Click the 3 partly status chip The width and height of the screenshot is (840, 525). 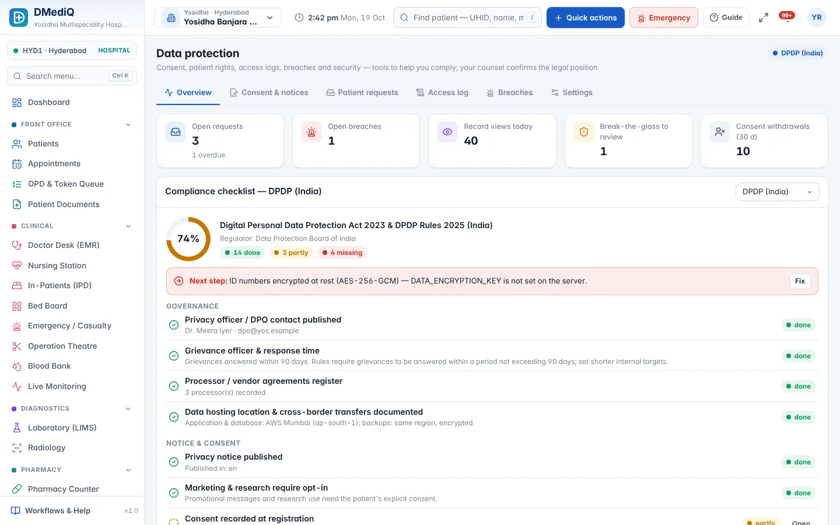[291, 253]
